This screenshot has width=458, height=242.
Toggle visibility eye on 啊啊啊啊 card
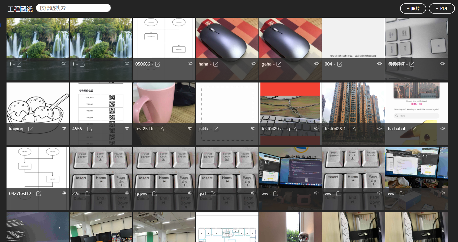[x=443, y=63]
